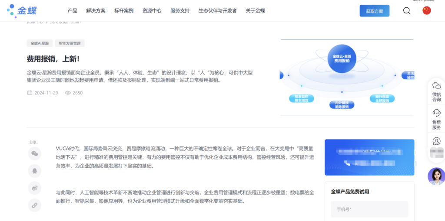Share via Weibo icon
Screen dimensions: 445x221
click(35, 188)
